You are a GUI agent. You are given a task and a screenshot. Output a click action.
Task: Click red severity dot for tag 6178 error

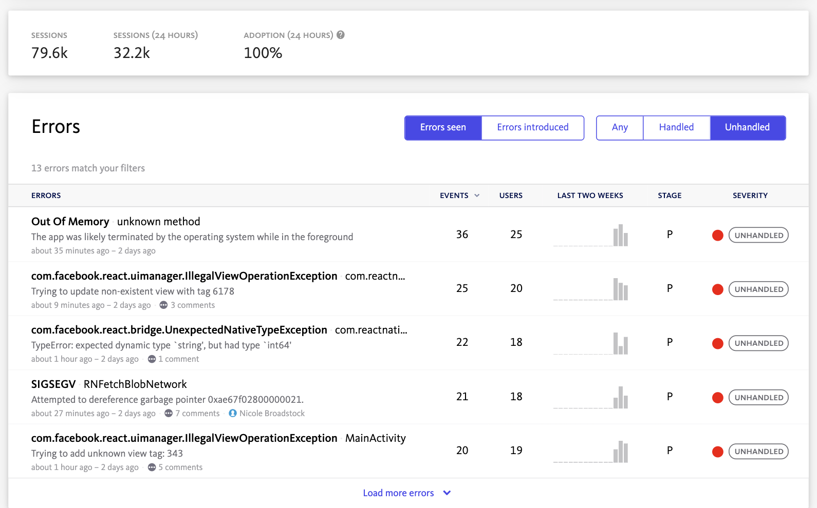[718, 289]
